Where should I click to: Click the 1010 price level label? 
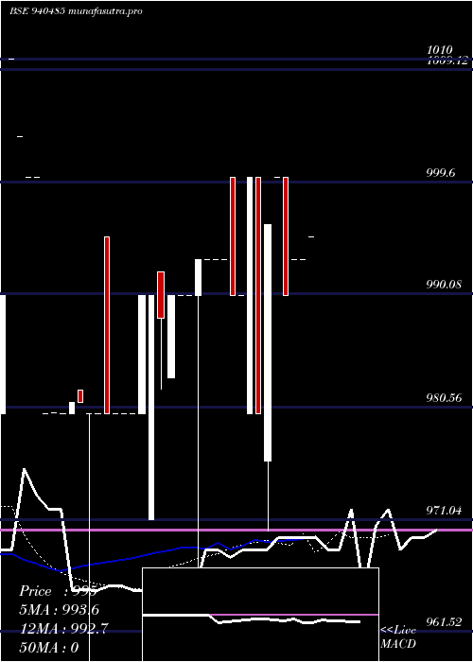[x=440, y=50]
